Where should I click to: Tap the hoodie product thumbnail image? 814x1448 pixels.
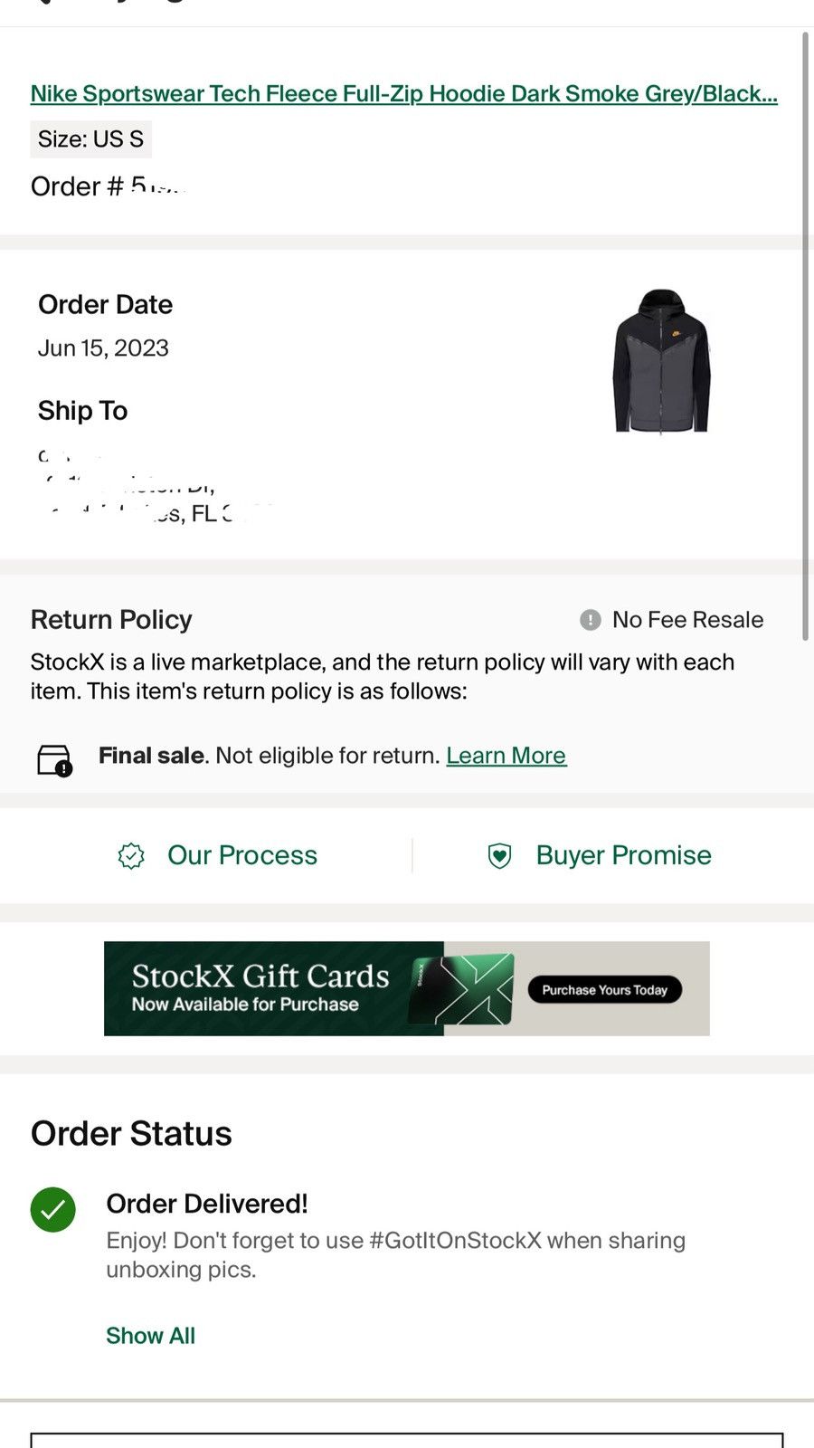[x=662, y=362]
